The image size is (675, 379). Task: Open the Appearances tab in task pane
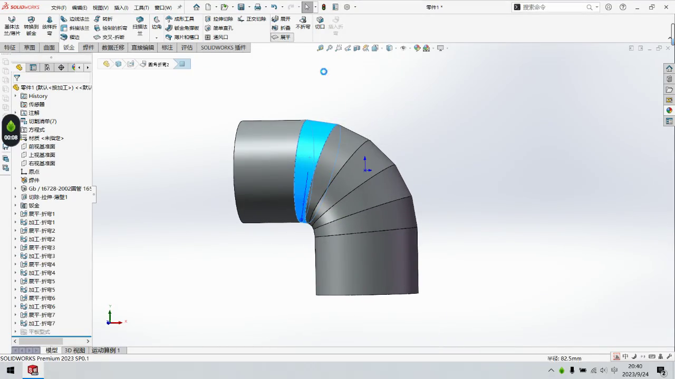pos(669,111)
